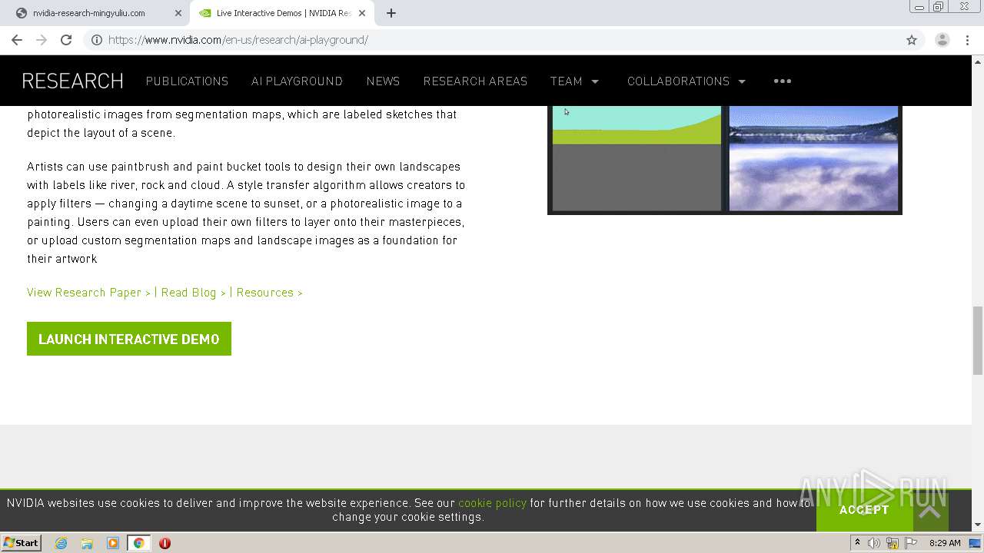984x553 pixels.
Task: Accept cookies with the ACCEPT button
Action: click(864, 510)
